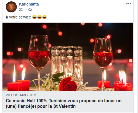
Task: Click the globe public-audience icon
Action: pos(30,10)
